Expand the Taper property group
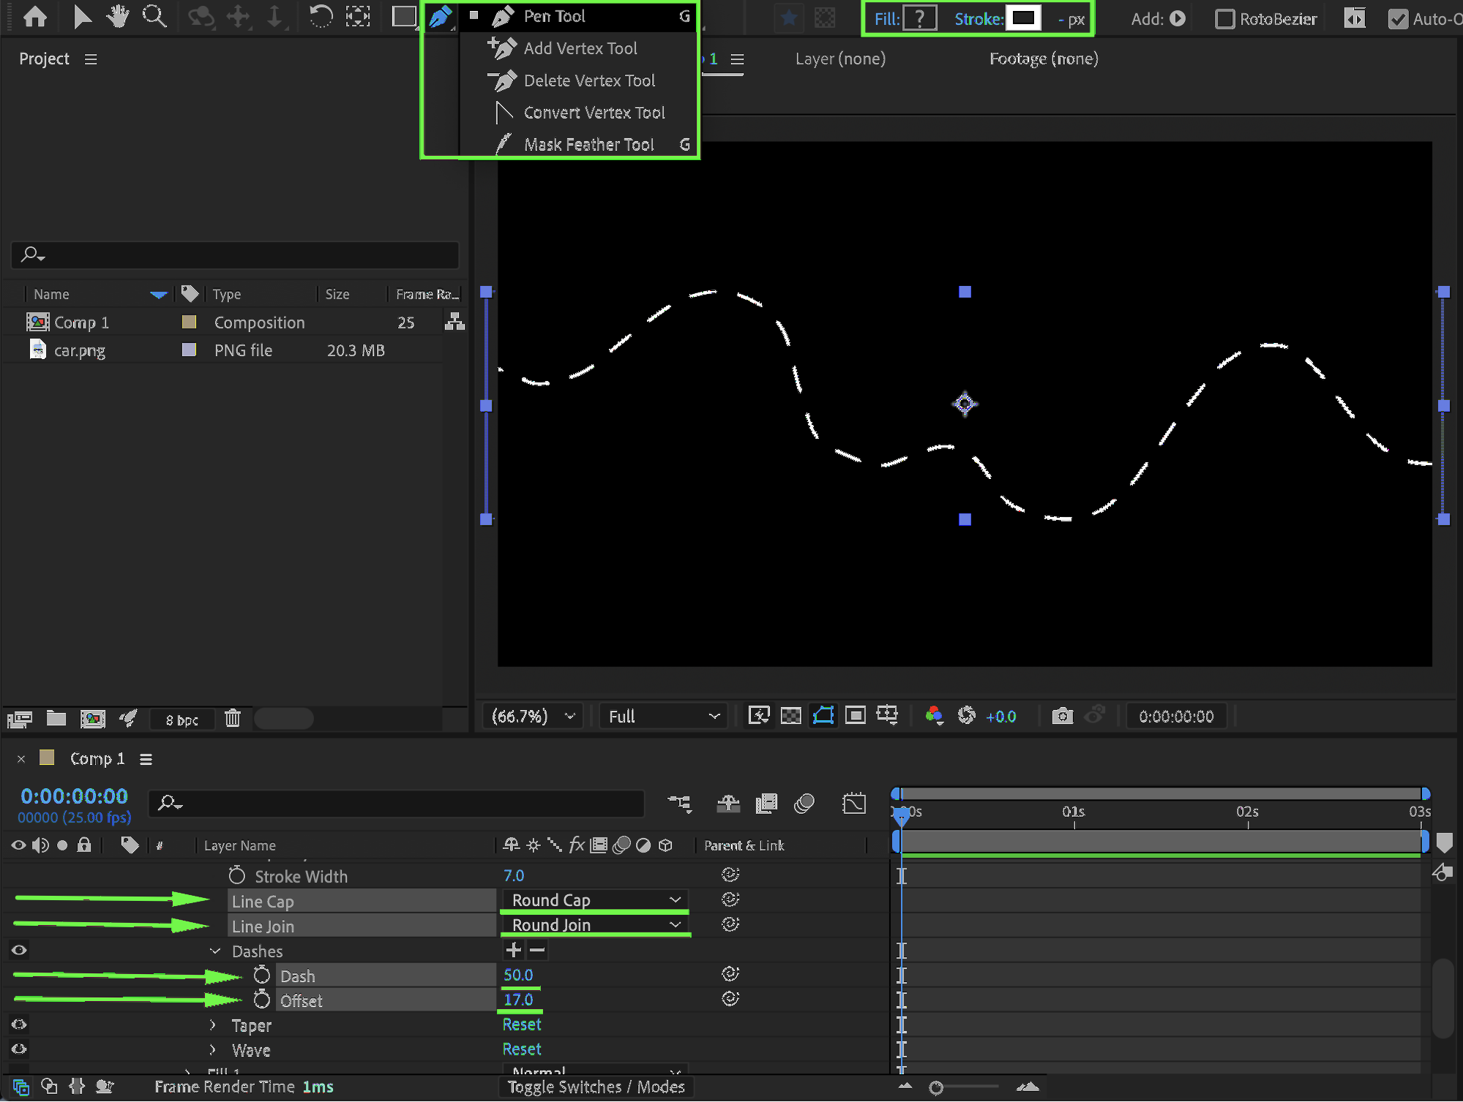 tap(213, 1024)
